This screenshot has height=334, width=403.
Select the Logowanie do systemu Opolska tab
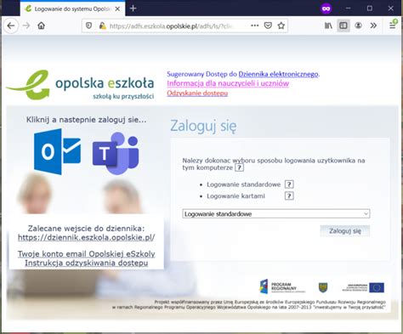(72, 8)
